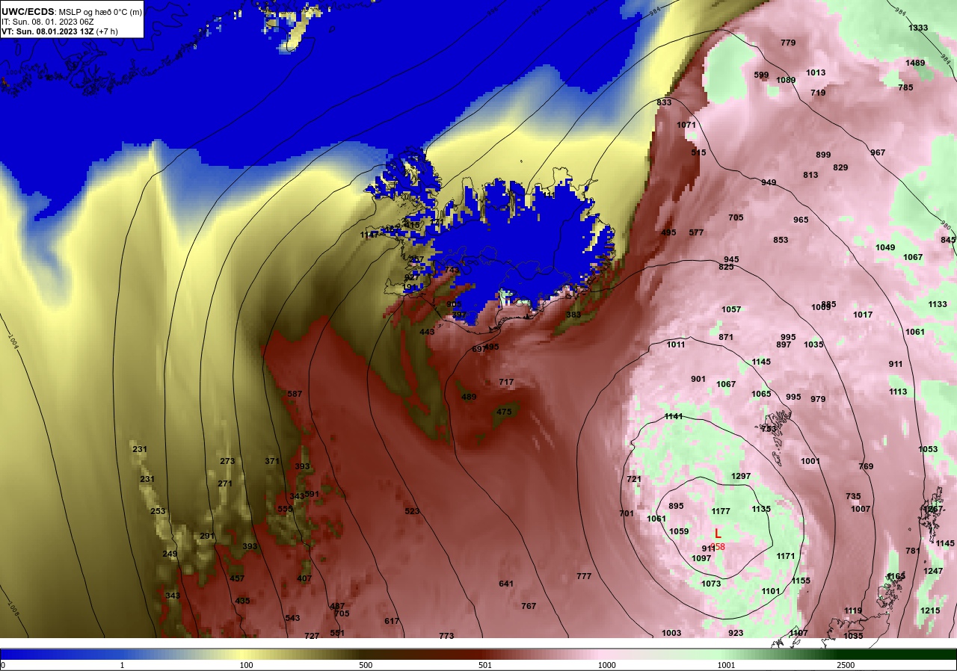This screenshot has width=957, height=671.
Task: Click the '2500' colorbar label
Action: point(846,665)
